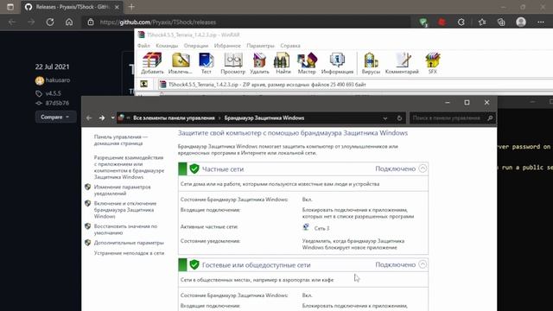Viewport: 553px width, 311px height.
Task: Open the v4.5.5 tag link
Action: [53, 93]
